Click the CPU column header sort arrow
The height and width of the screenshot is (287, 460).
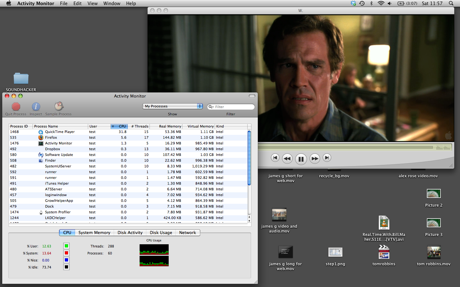[x=113, y=126]
